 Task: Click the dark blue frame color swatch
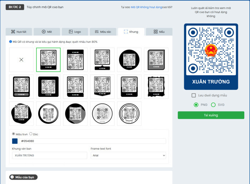point(15,141)
